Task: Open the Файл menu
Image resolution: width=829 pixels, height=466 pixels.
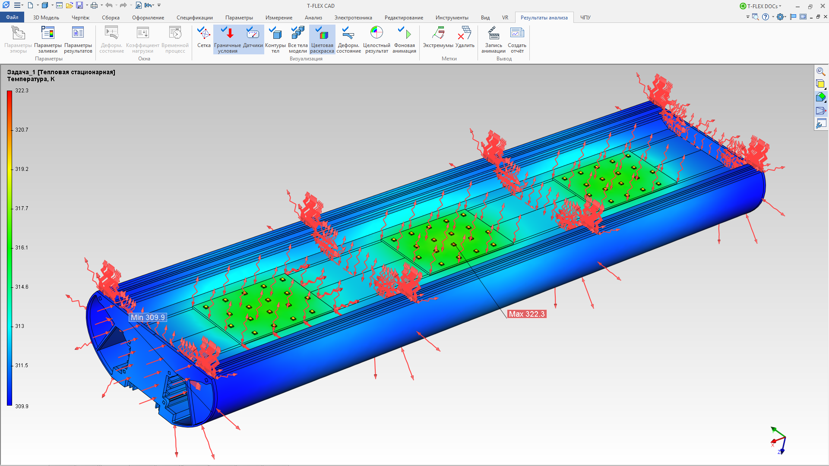Action: point(12,17)
